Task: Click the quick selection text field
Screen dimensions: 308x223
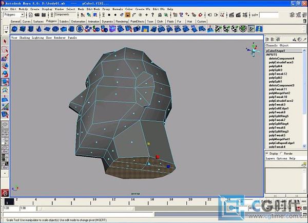Action: coord(269,15)
